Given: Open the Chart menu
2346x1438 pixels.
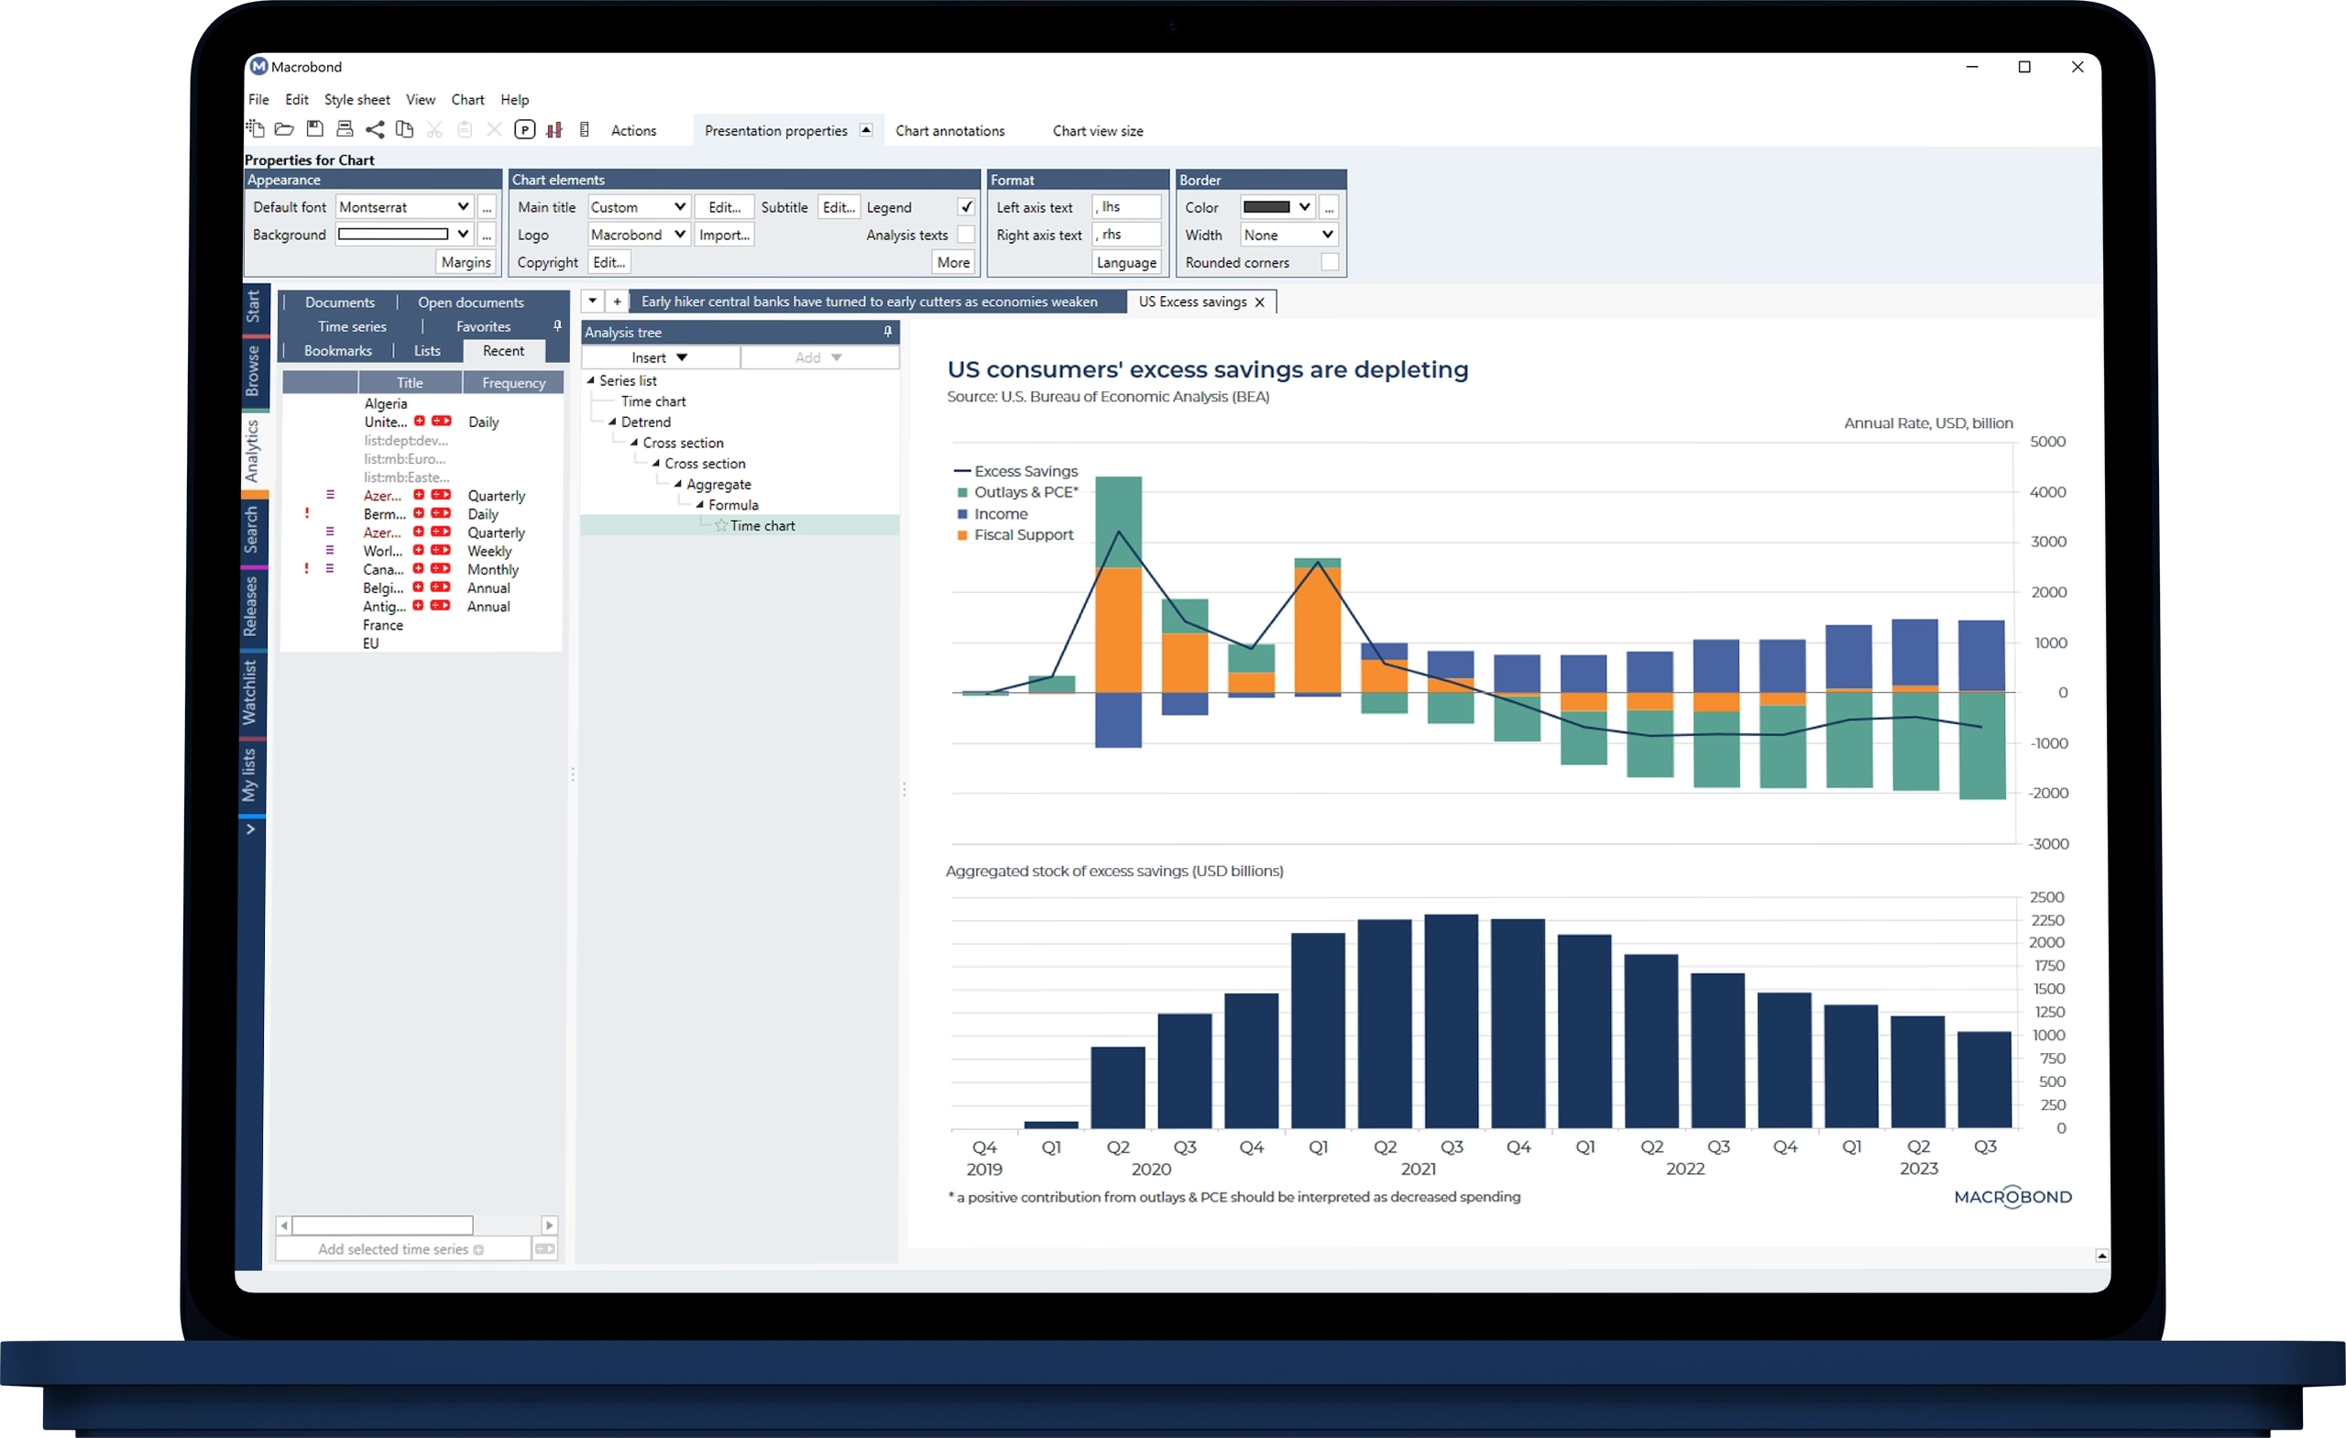Looking at the screenshot, I should click(x=467, y=99).
